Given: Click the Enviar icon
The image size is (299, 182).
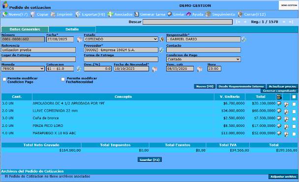Looking at the screenshot, I should [170, 14].
